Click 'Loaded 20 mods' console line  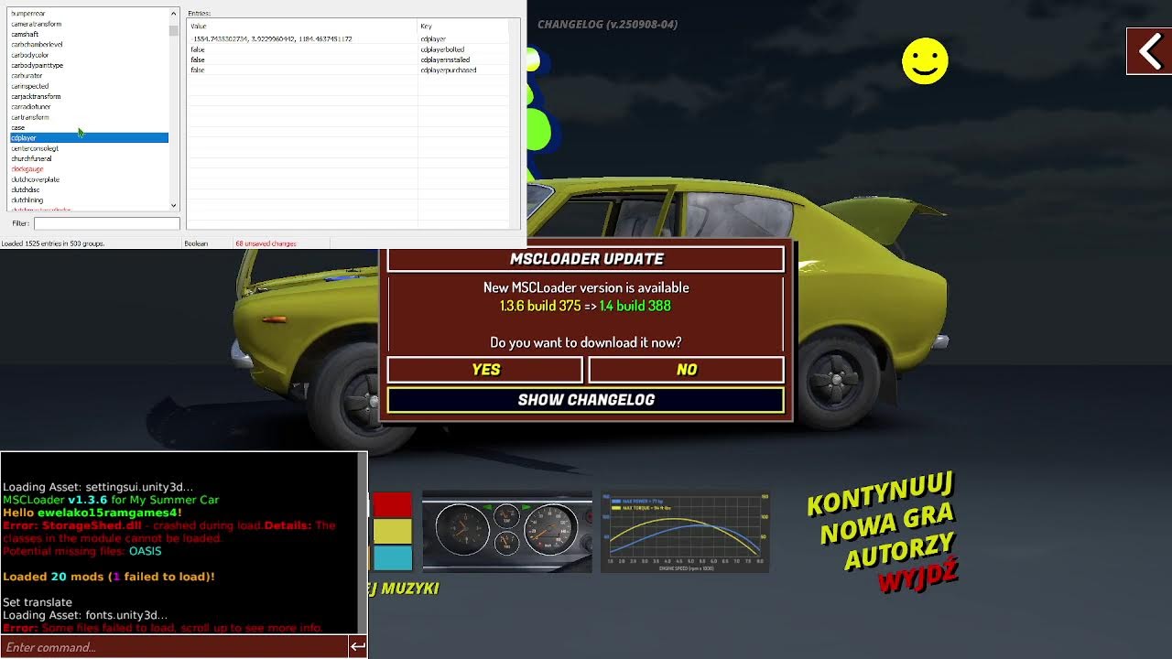pos(109,577)
